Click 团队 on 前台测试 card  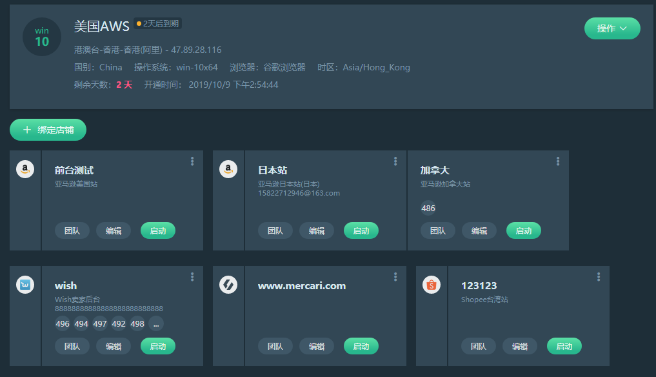point(72,231)
